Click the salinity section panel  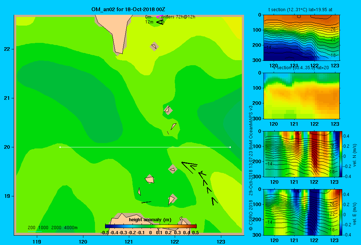click(x=301, y=96)
